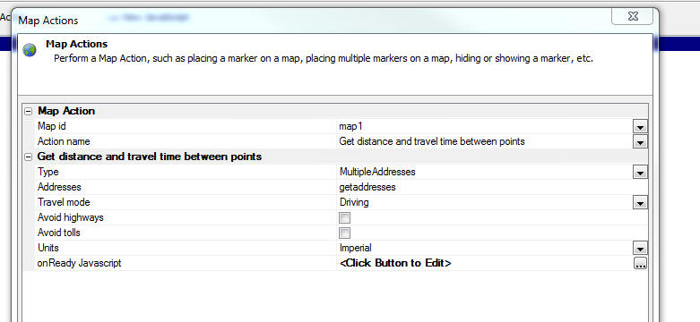Open the onReady Javascript ellipsis editor button
The width and height of the screenshot is (700, 322).
[x=640, y=263]
